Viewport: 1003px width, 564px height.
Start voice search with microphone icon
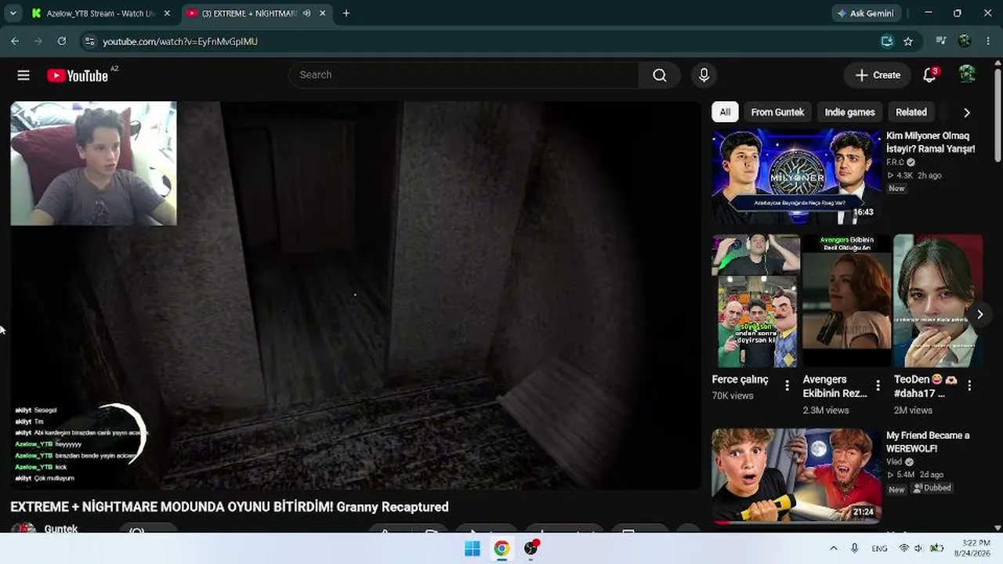pos(704,75)
